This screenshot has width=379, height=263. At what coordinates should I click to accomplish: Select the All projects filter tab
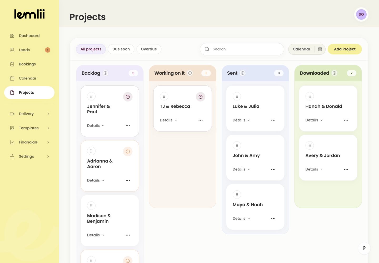click(91, 49)
